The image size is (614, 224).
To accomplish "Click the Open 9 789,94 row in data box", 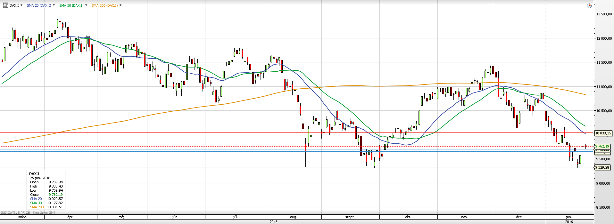I will [x=46, y=182].
